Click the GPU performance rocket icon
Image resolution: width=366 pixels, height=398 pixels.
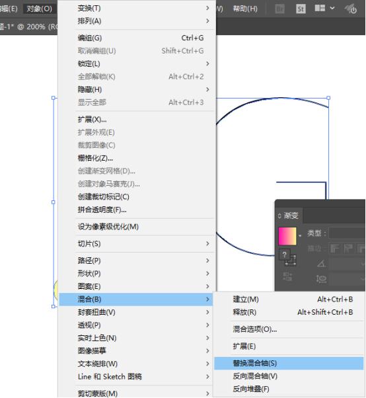[351, 9]
